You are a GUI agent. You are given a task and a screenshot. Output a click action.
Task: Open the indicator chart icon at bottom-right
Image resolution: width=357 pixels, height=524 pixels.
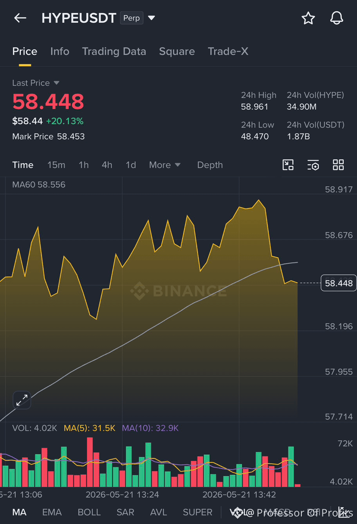click(x=343, y=512)
